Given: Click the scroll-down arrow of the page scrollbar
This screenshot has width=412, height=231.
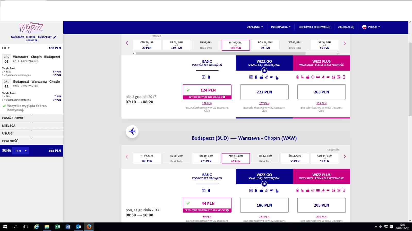Looking at the screenshot, I should tap(410, 220).
